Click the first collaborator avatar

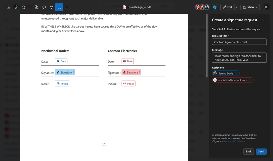[x=197, y=7]
